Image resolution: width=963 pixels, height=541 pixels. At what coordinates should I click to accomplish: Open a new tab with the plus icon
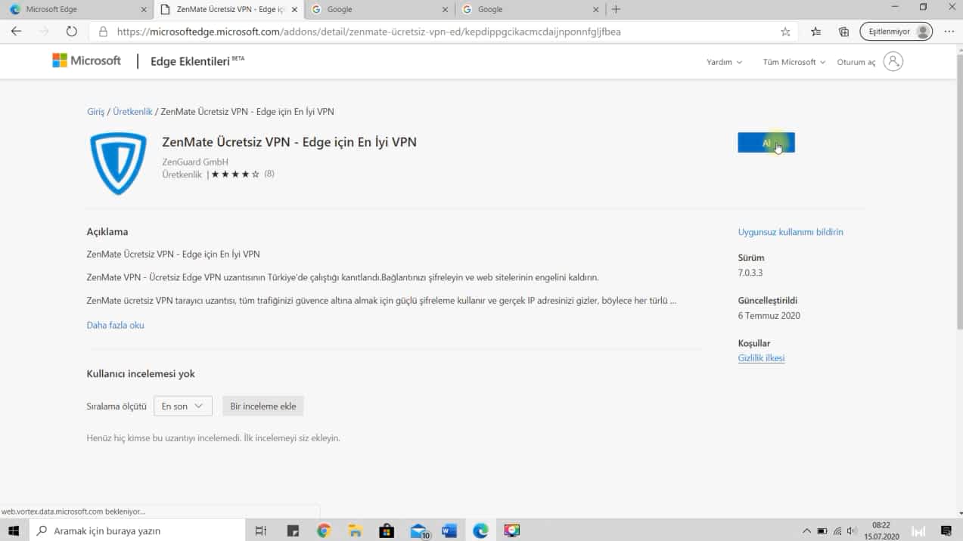[x=616, y=9]
